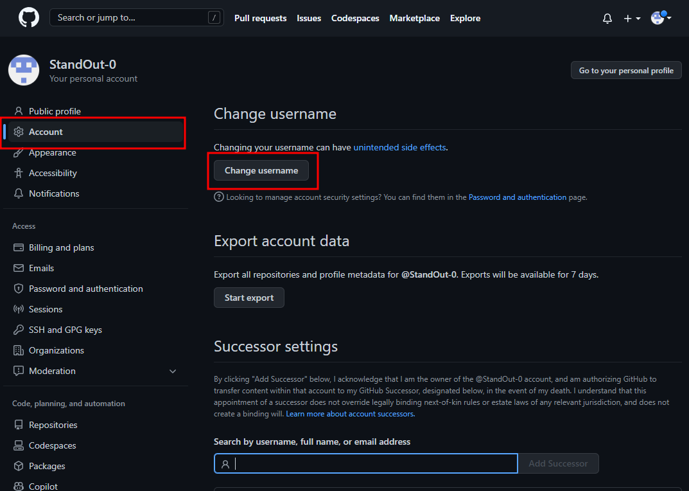Open Issues in top navigation
Viewport: 689px width, 491px height.
tap(309, 18)
